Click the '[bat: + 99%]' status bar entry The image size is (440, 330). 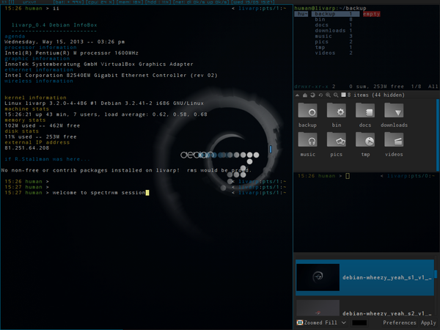(68, 2)
